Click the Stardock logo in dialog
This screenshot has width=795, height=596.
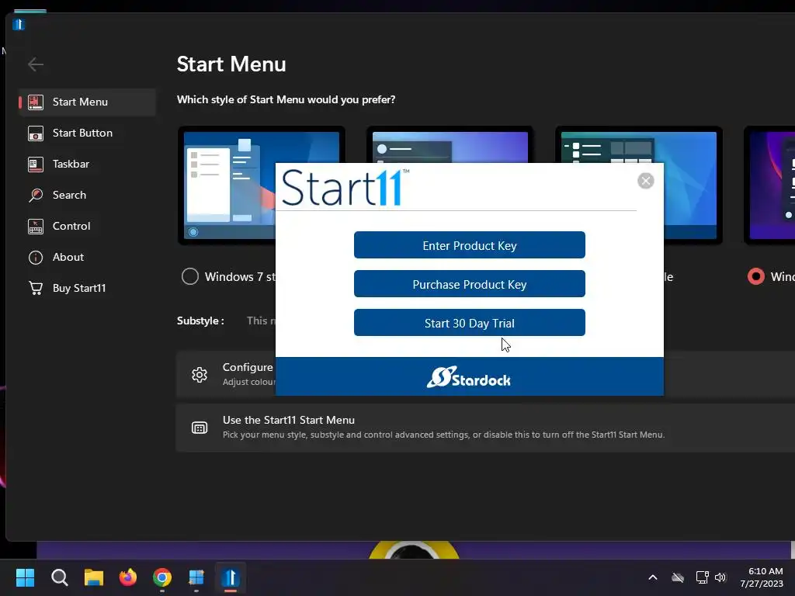tap(468, 378)
